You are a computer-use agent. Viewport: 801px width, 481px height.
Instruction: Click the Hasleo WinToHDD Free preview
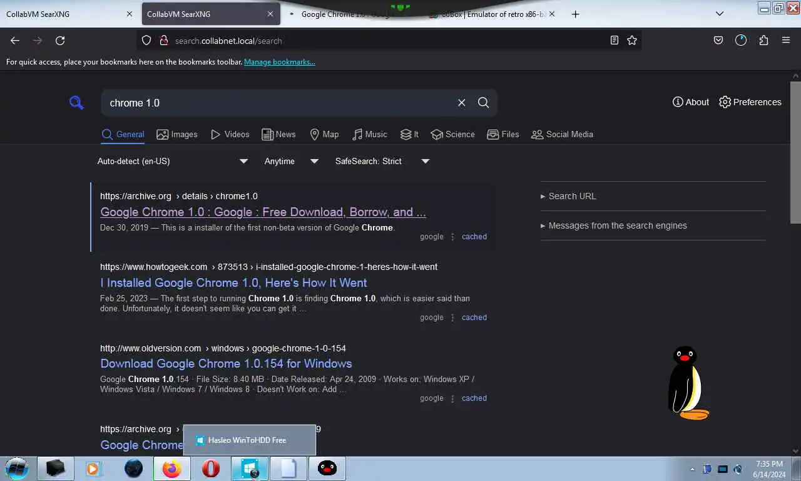(250, 440)
